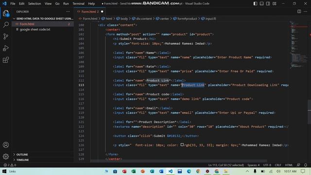Select the Form.html editor tab

[x=89, y=12]
